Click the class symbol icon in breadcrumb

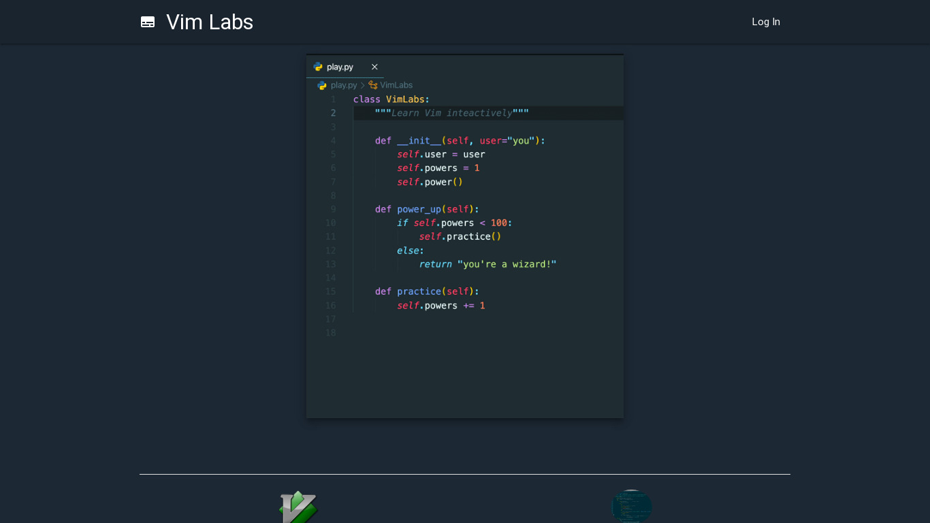[x=373, y=85]
